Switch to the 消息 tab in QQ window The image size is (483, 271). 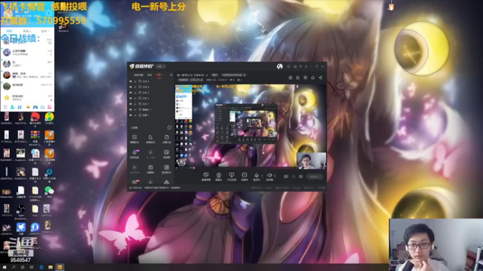9,31
